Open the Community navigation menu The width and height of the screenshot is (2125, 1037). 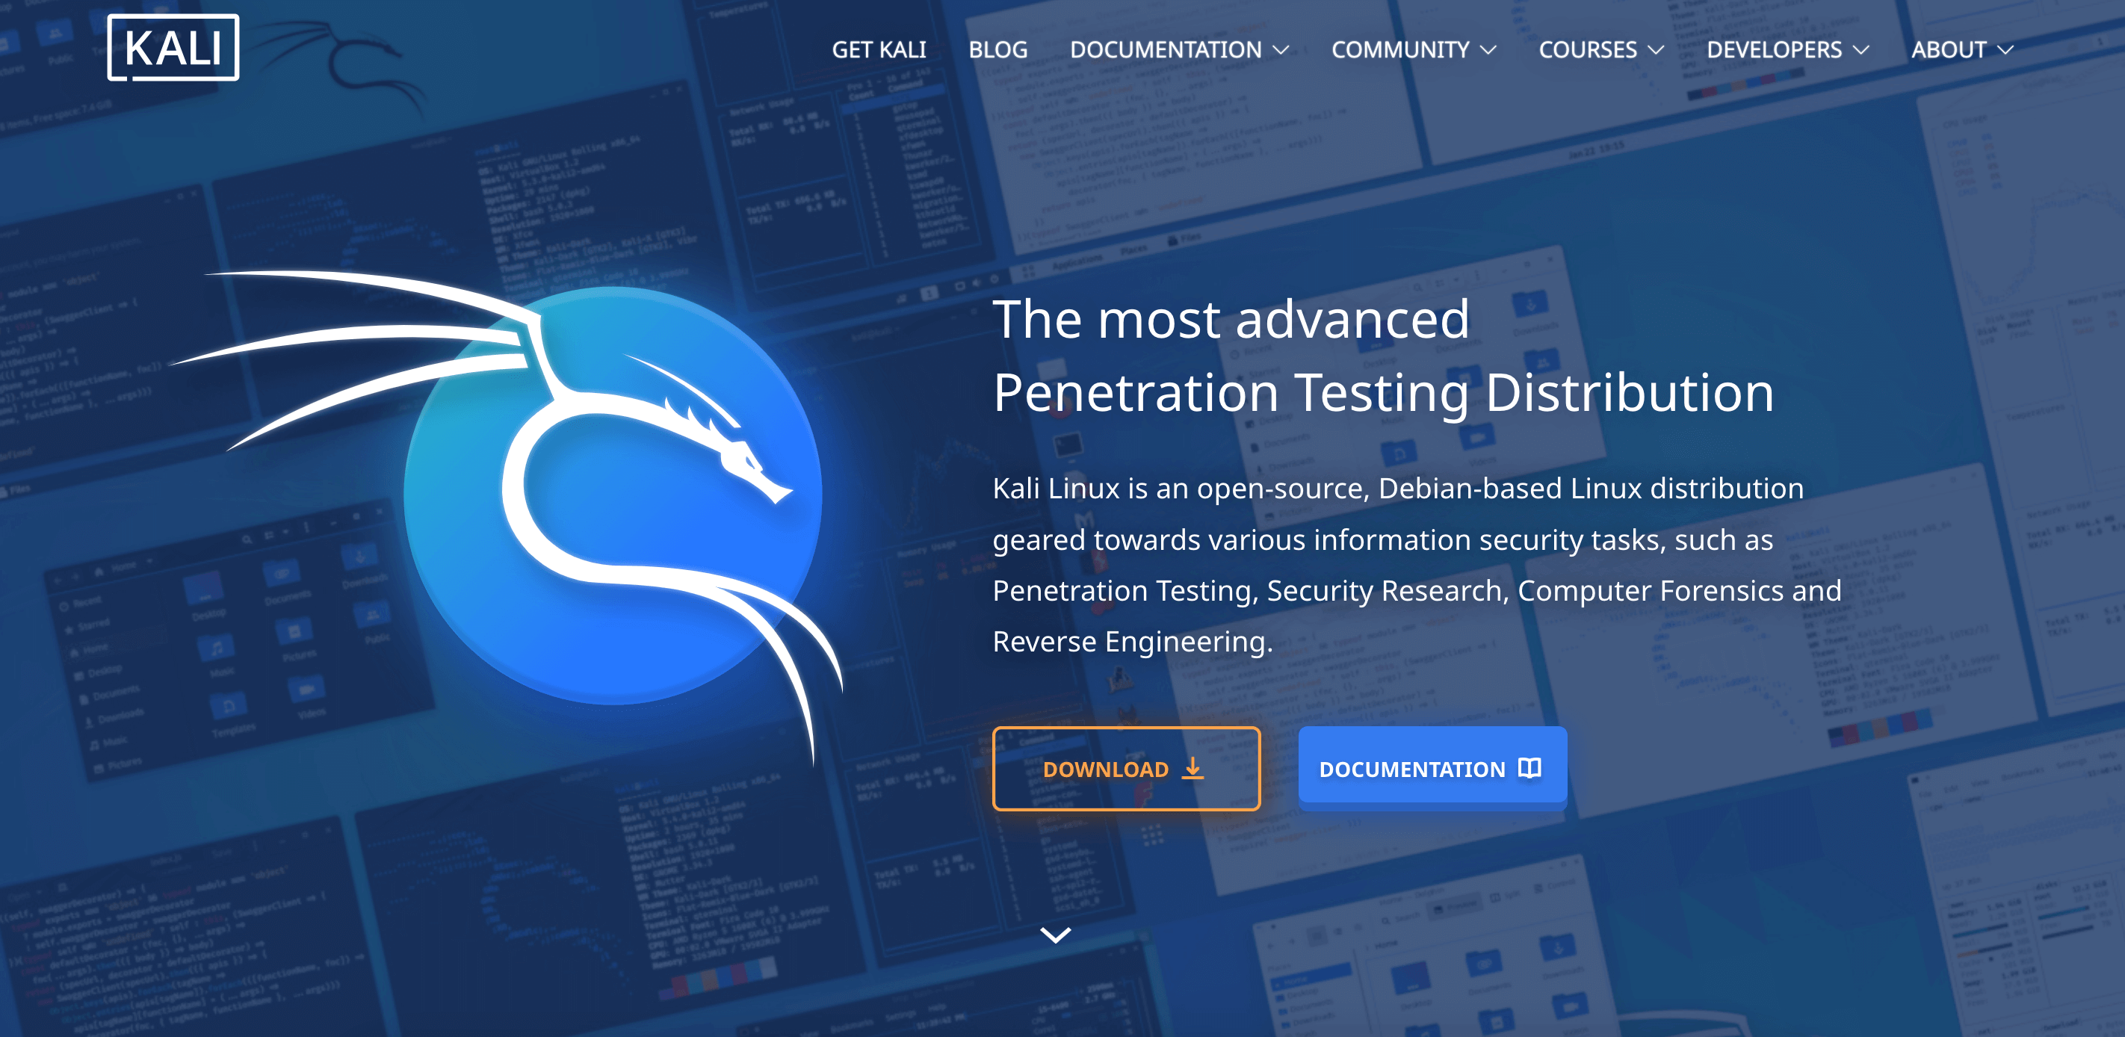(x=1400, y=50)
